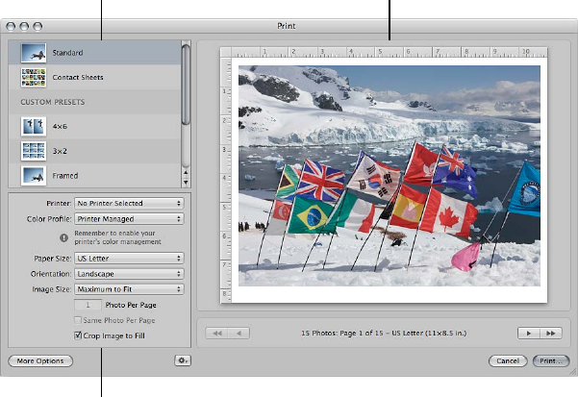The height and width of the screenshot is (397, 578).
Task: Open the Image Size dropdown
Action: click(129, 289)
